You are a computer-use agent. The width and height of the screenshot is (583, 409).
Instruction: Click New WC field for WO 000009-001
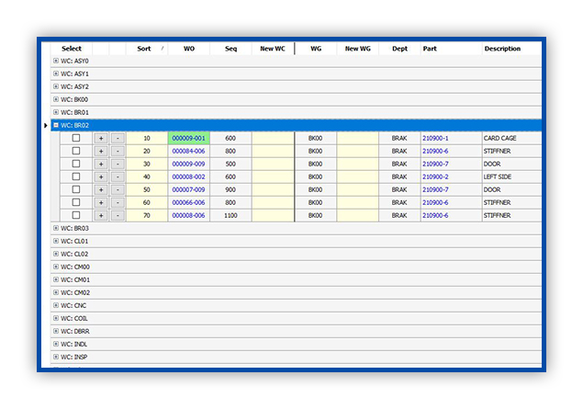click(273, 138)
